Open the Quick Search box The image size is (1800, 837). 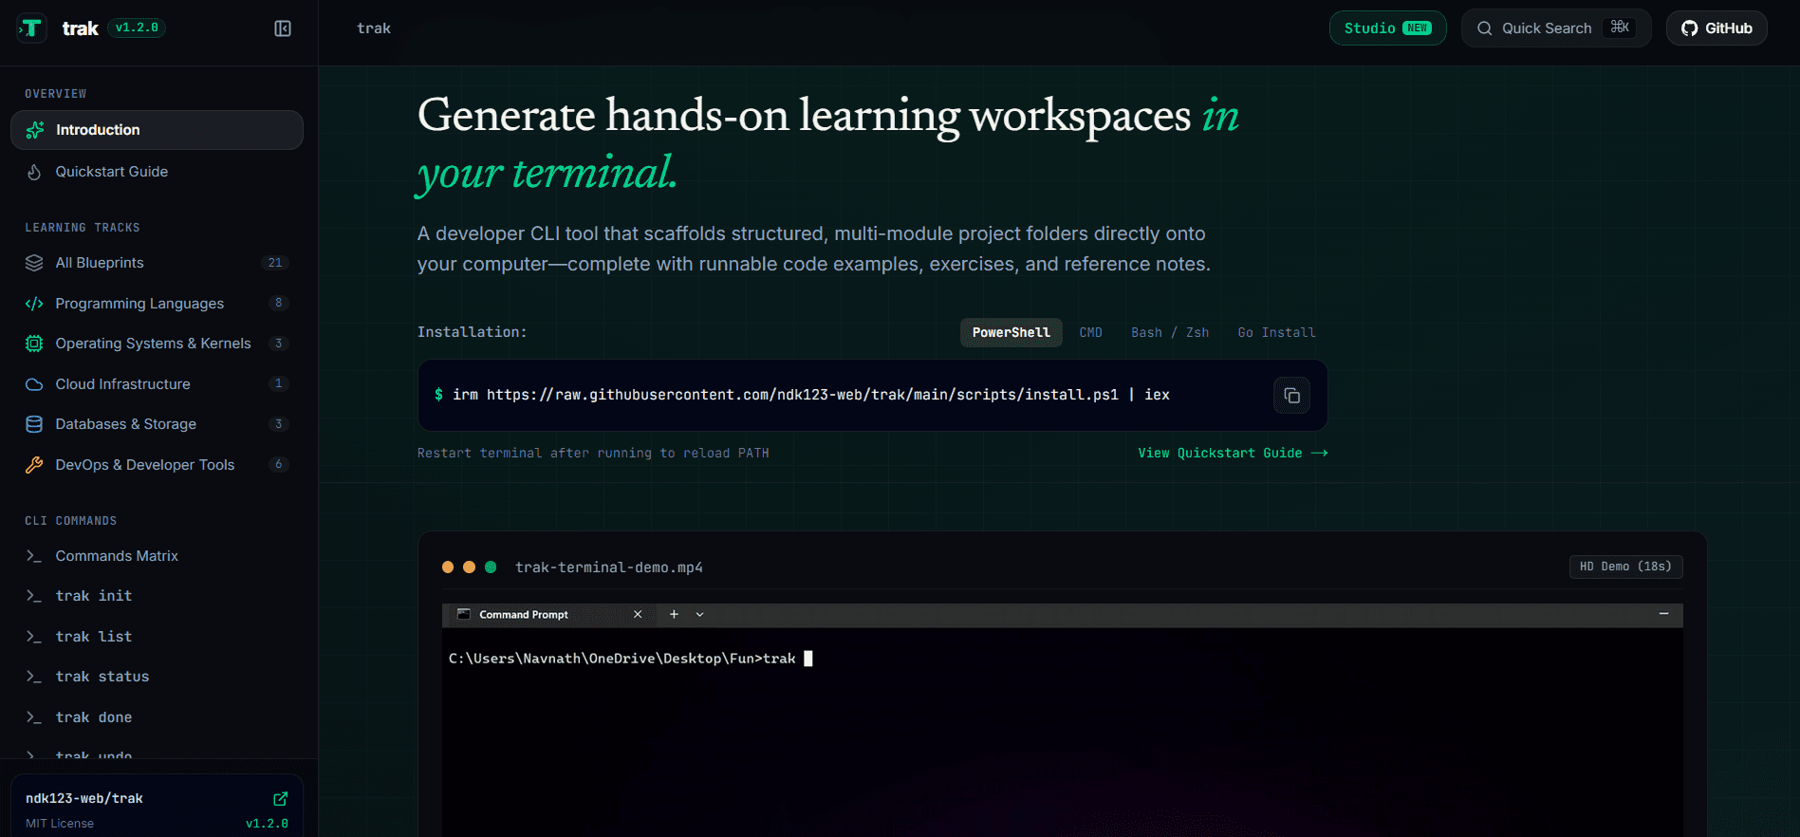click(x=1556, y=28)
